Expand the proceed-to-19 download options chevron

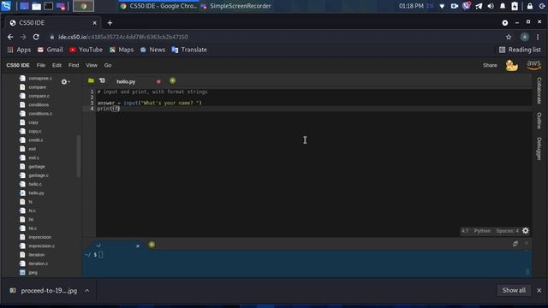tap(87, 291)
